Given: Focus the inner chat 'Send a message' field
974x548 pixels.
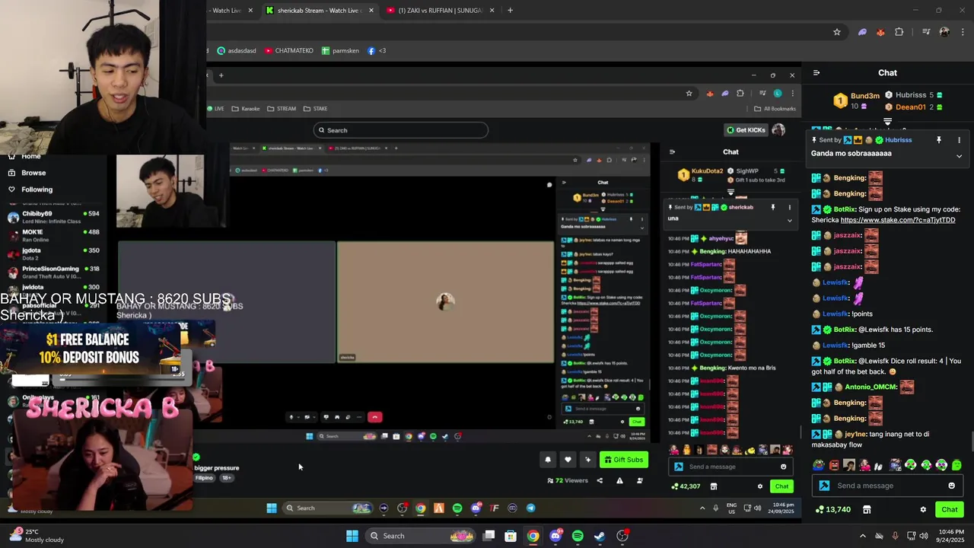Looking at the screenshot, I should tap(730, 467).
